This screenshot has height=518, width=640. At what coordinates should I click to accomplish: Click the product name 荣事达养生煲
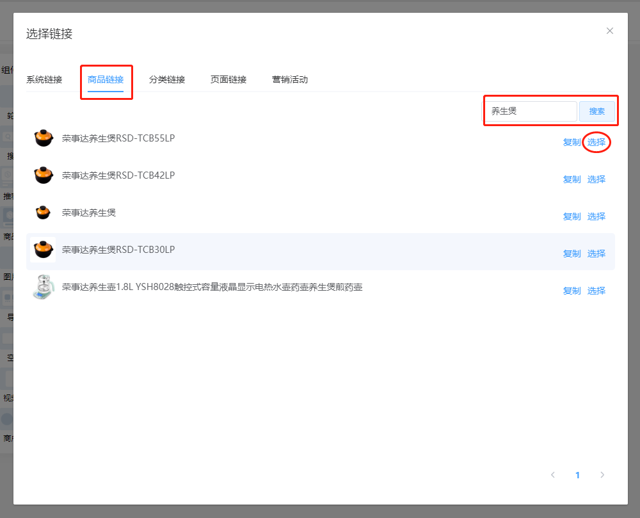pyautogui.click(x=89, y=213)
